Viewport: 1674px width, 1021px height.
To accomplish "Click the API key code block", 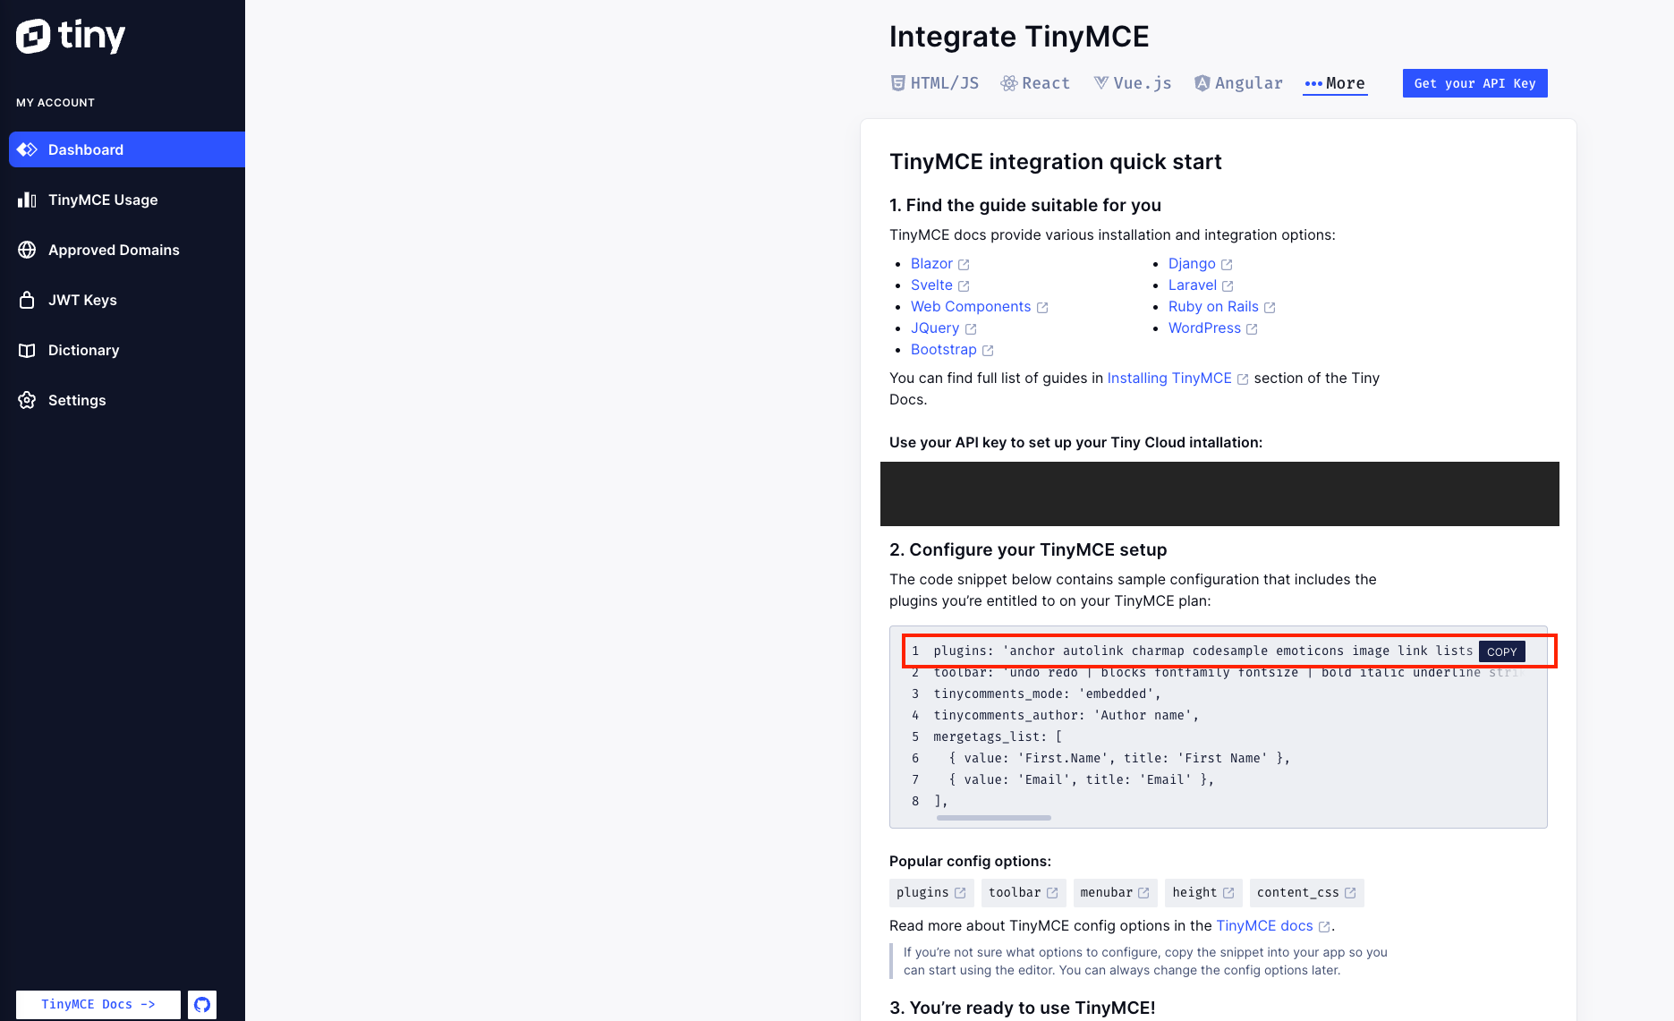I will tap(1219, 494).
